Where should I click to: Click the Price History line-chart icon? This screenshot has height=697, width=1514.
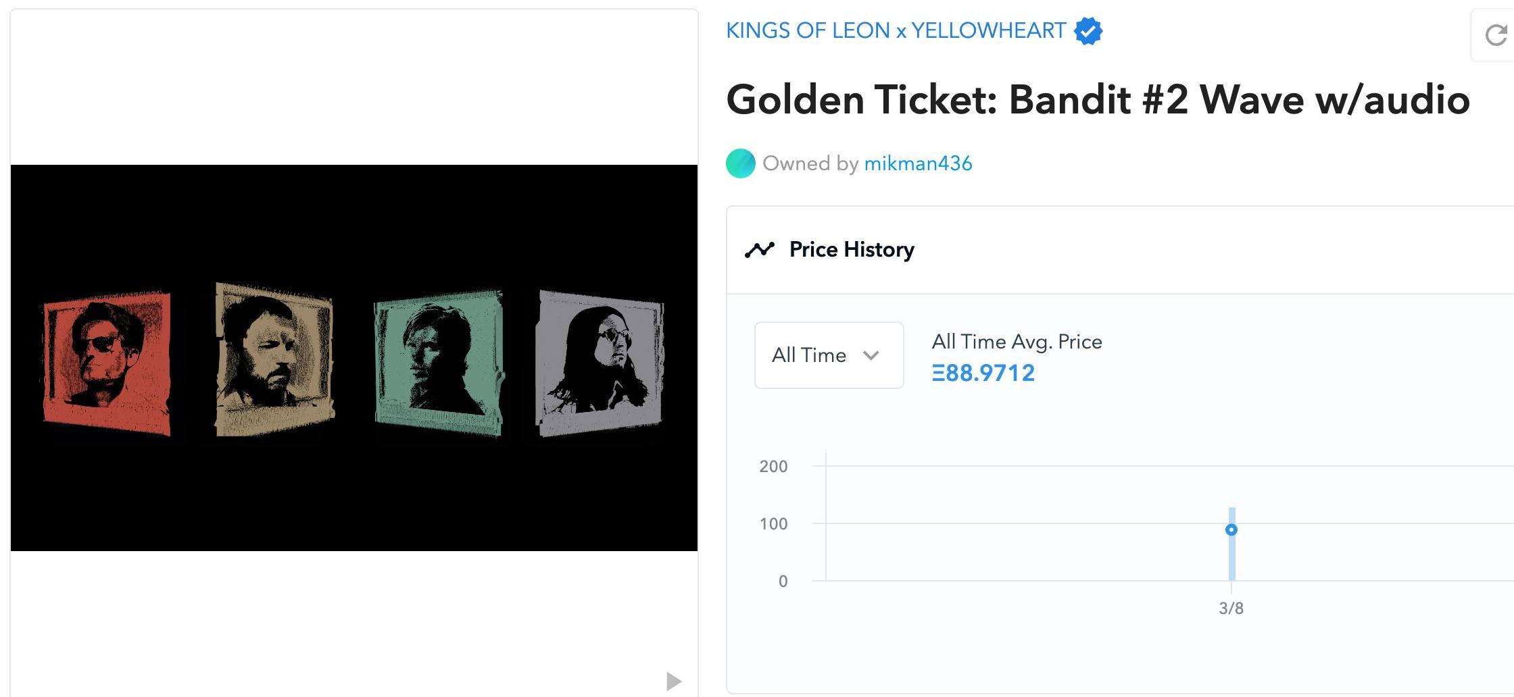tap(759, 250)
